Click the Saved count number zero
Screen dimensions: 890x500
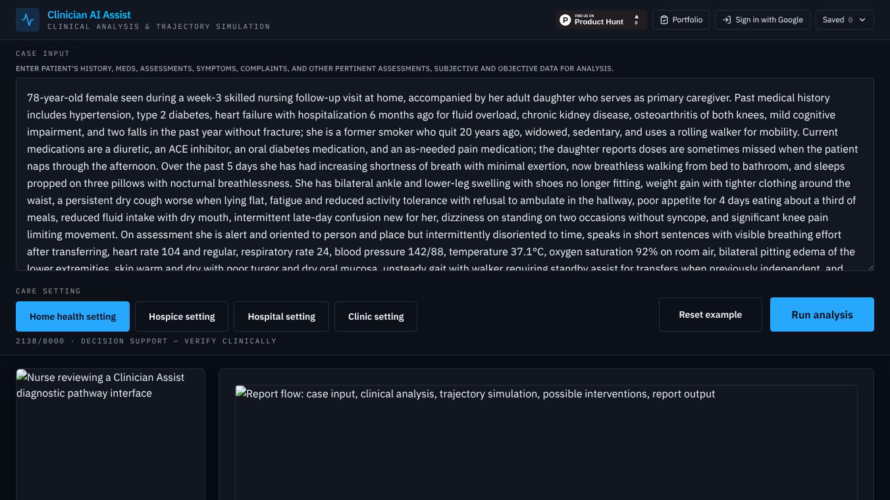pos(851,20)
